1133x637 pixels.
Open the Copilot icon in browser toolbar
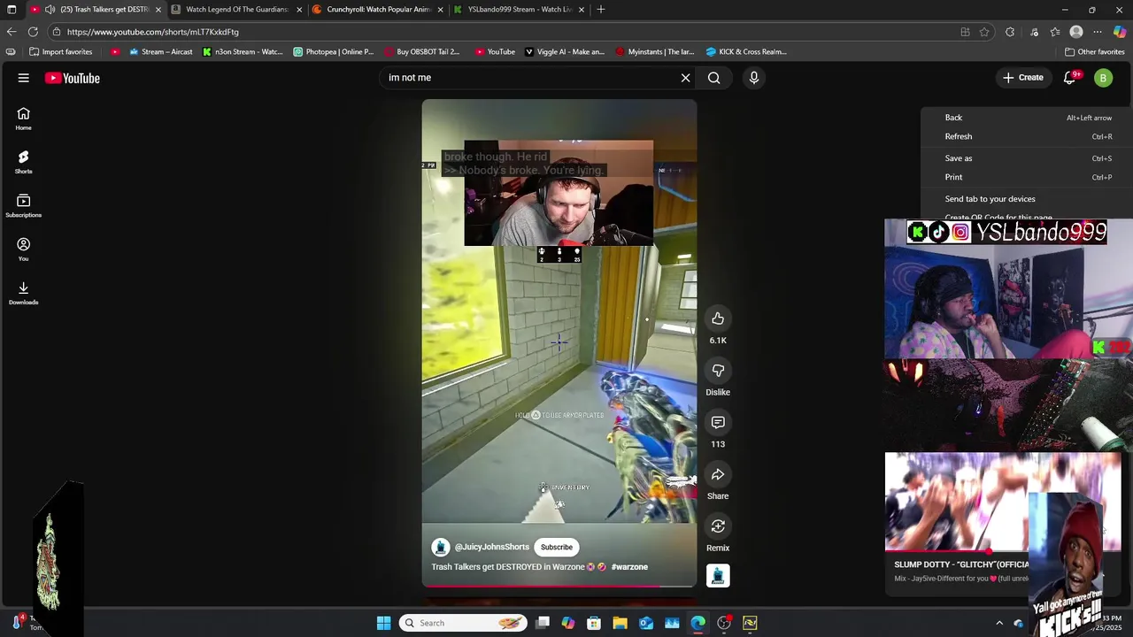coord(1120,32)
